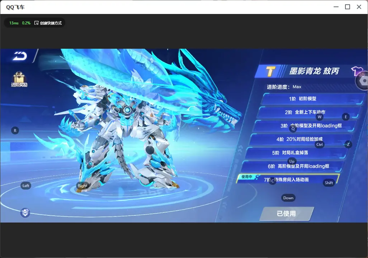Click the W key overlay
Screen dimensions: 368x258
pyautogui.click(x=320, y=117)
